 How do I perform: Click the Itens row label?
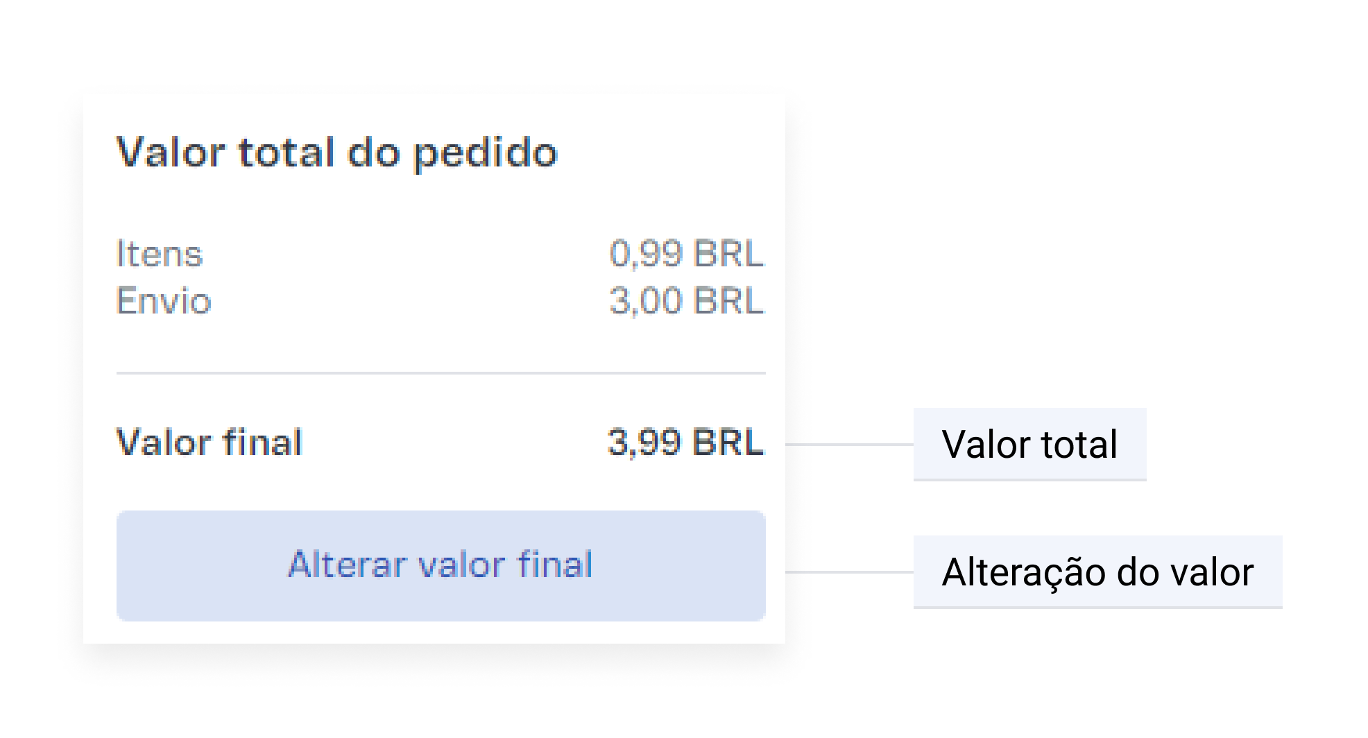click(x=159, y=254)
